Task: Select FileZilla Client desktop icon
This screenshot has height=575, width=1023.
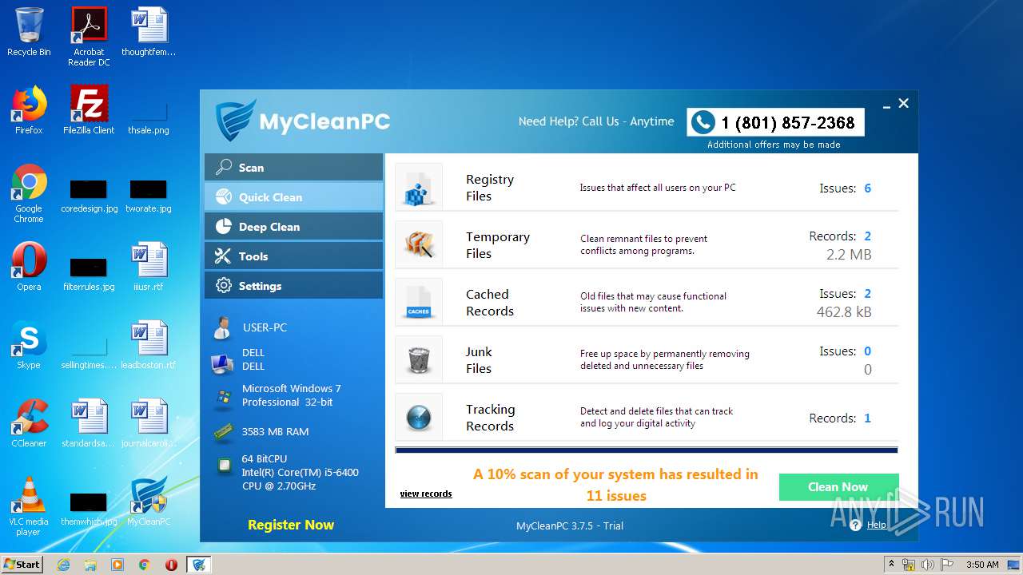Action: [x=89, y=110]
